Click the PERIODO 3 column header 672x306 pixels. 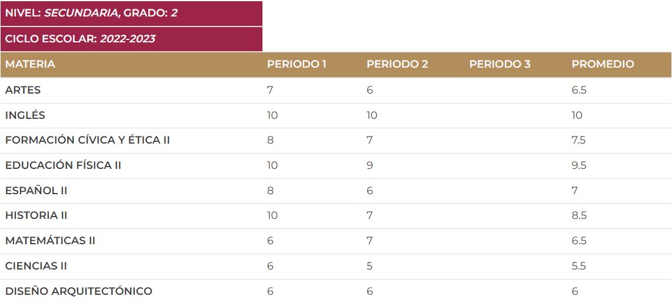coord(500,64)
